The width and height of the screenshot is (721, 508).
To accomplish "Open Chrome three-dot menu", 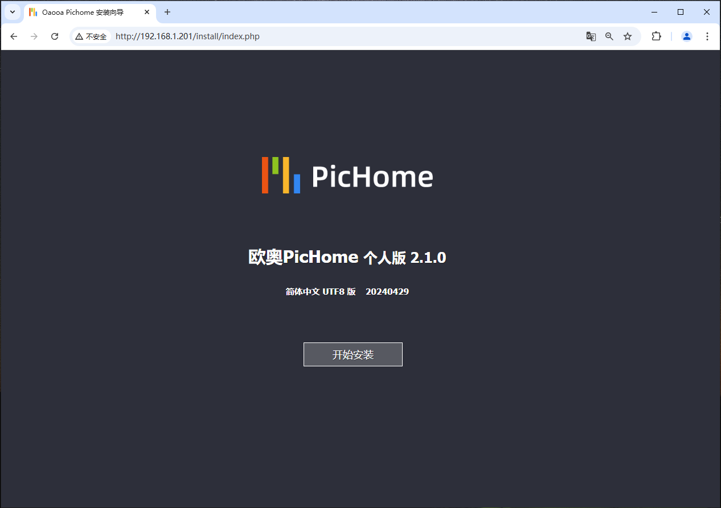I will pyautogui.click(x=707, y=36).
